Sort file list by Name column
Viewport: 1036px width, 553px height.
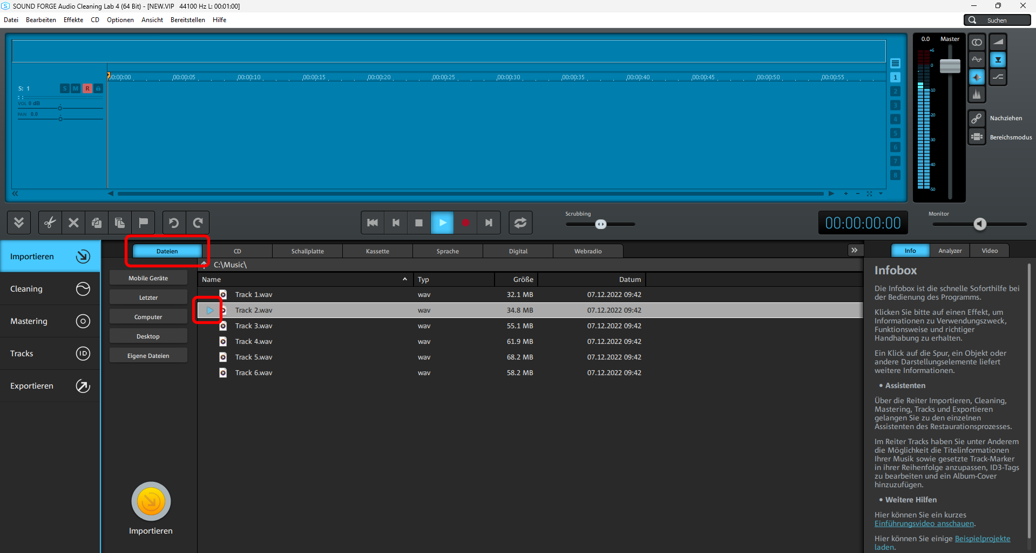click(x=305, y=279)
